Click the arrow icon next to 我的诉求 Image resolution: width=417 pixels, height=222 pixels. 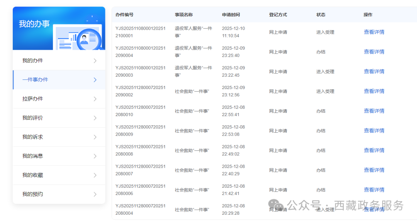point(95,137)
